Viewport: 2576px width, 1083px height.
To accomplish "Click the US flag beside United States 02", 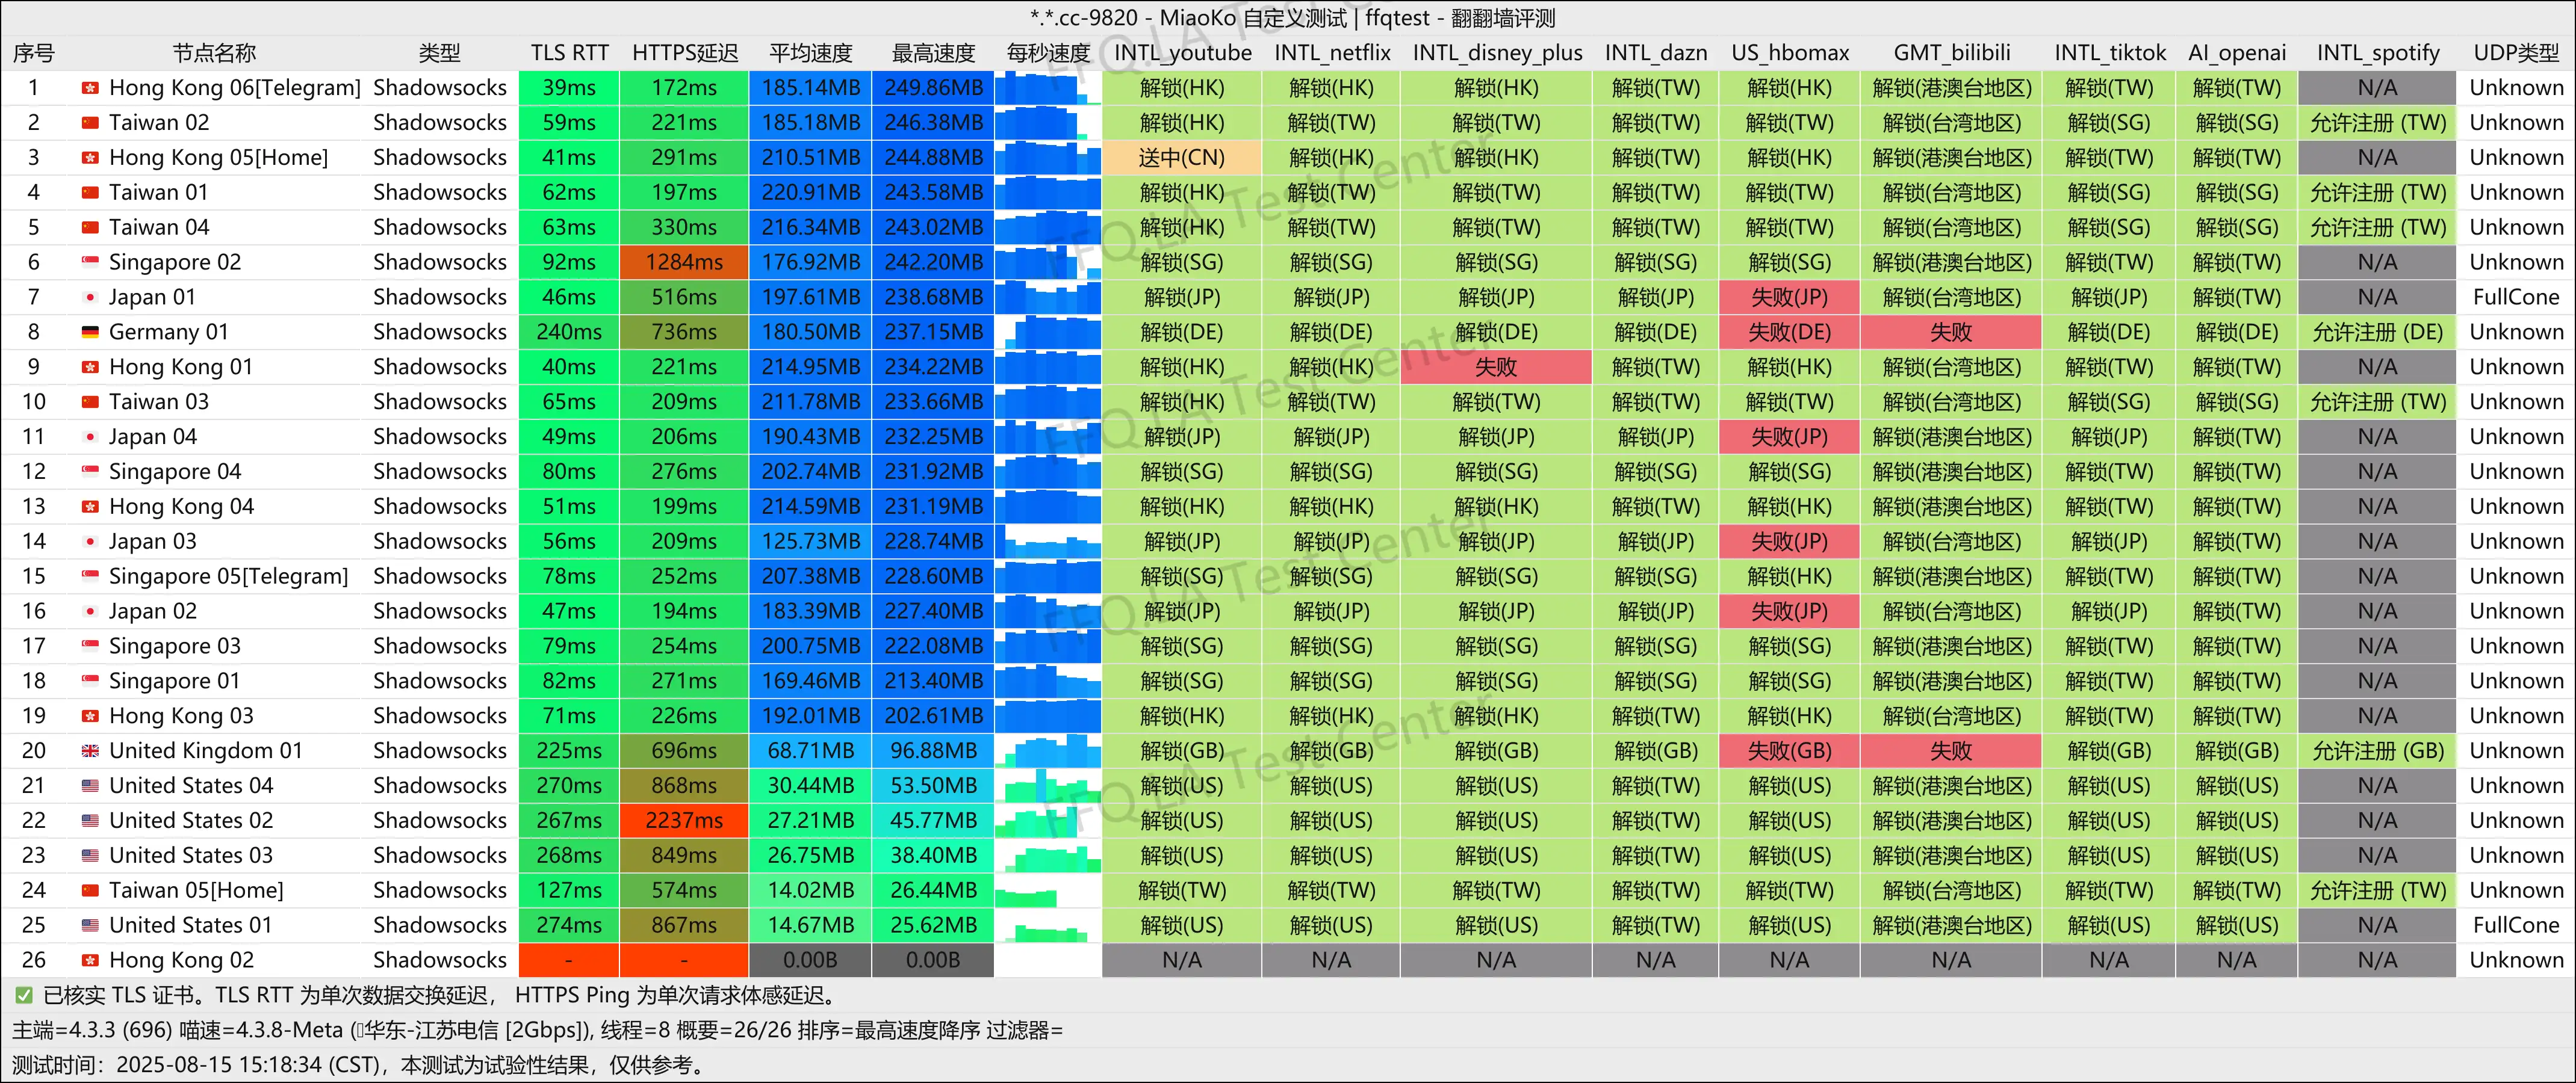I will coord(90,821).
